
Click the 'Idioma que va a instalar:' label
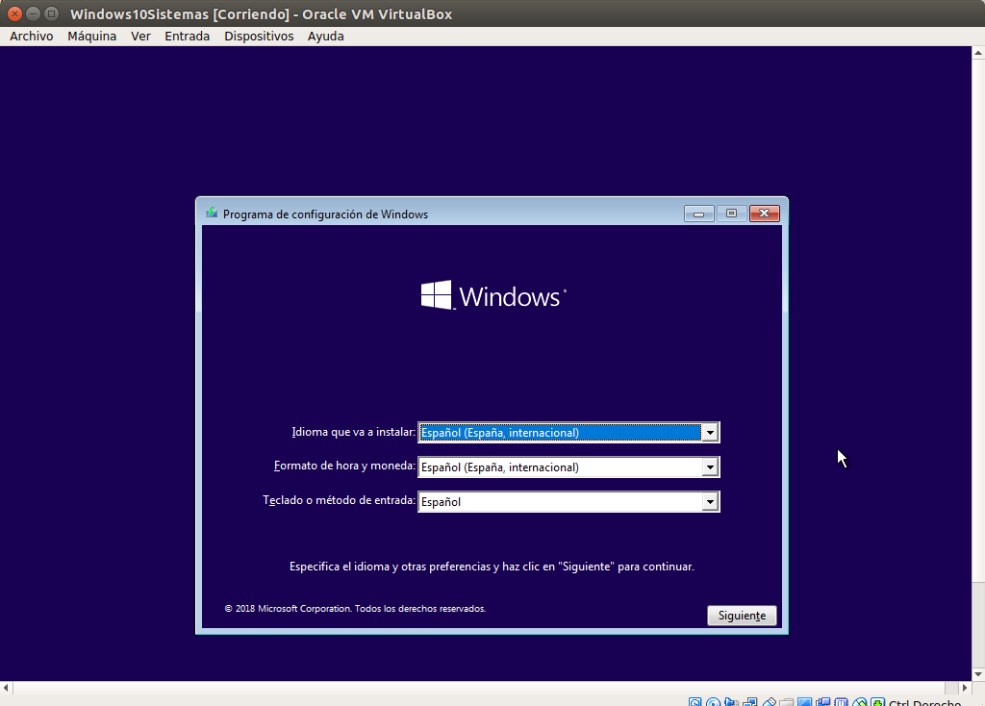pyautogui.click(x=354, y=432)
